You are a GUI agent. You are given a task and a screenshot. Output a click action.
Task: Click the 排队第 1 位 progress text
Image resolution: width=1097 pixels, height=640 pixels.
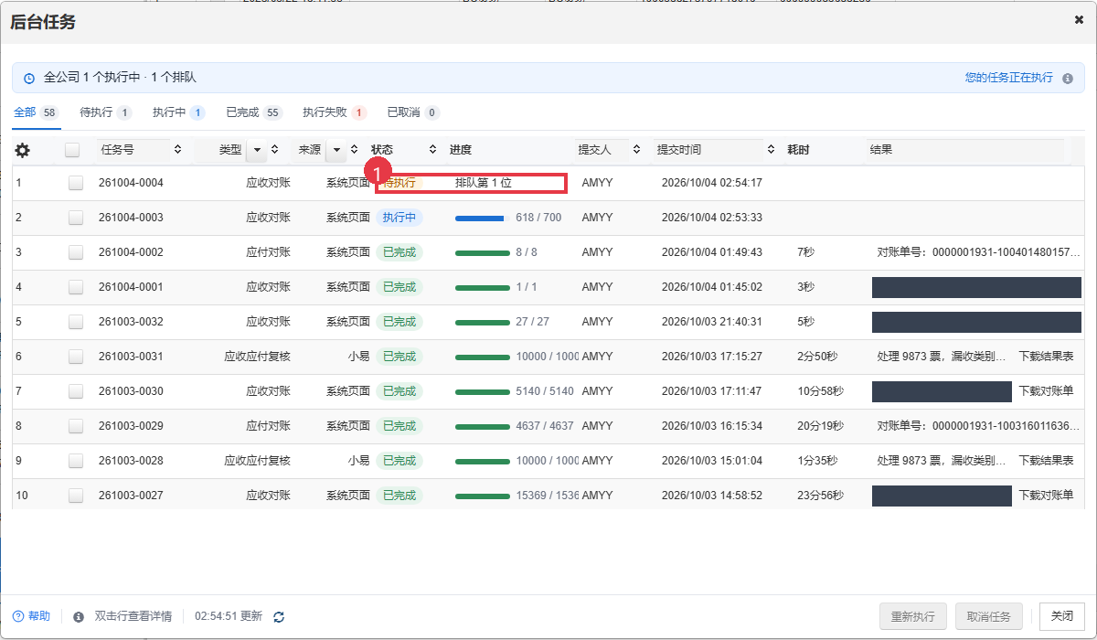484,183
